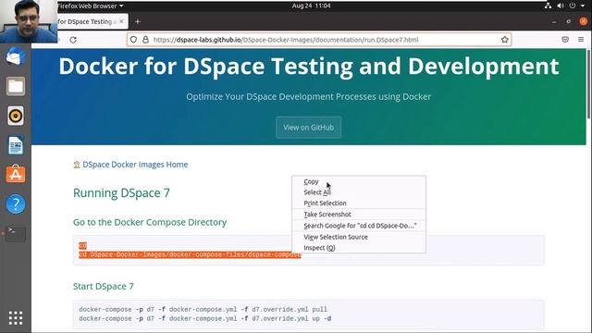Click the Docker for DSpace title heading
592x333 pixels.
(x=308, y=66)
